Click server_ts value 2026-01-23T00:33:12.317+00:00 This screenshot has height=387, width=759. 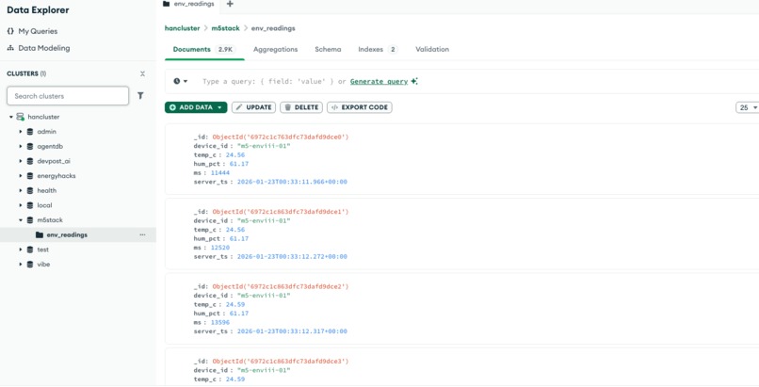pyautogui.click(x=292, y=331)
